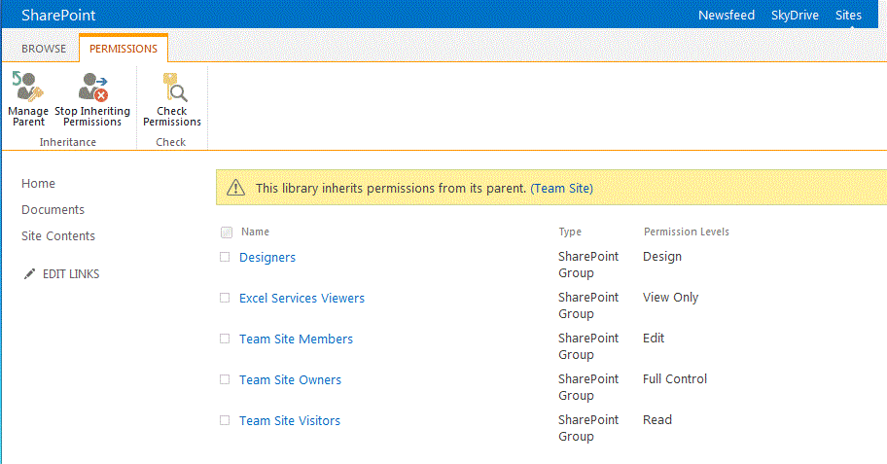Click the warning triangle icon in banner
This screenshot has height=464, width=887.
[x=236, y=188]
